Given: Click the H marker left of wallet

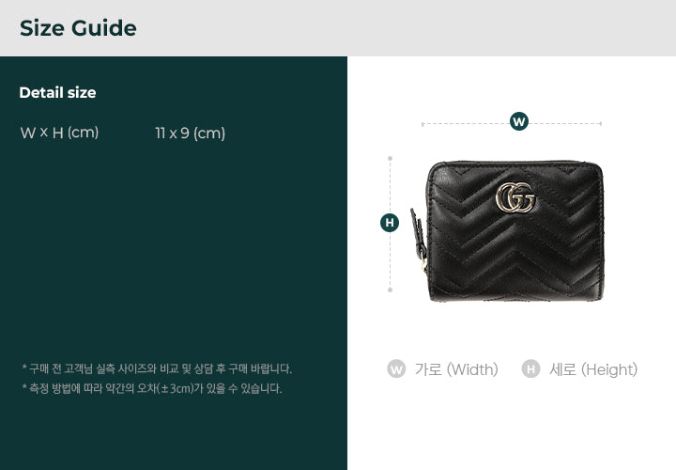Looking at the screenshot, I should 390,223.
